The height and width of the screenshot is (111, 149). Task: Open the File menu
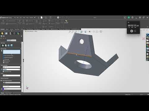tap(15, 18)
